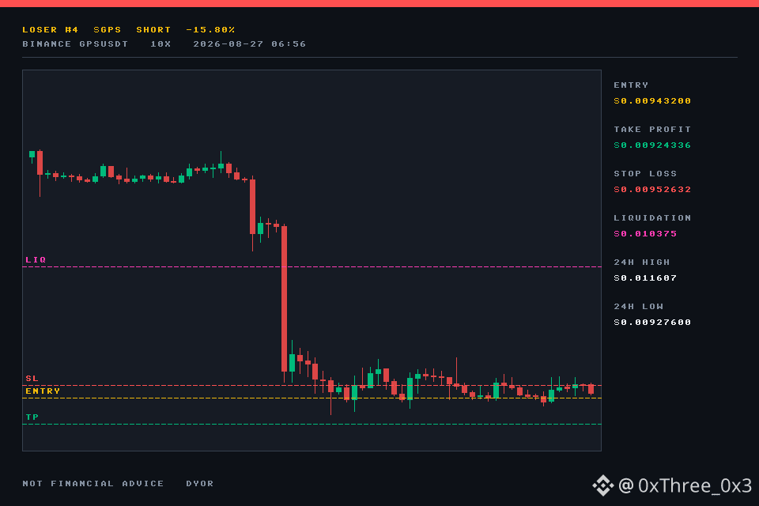Click the liquidation value $0.010375
This screenshot has width=759, height=506.
645,234
